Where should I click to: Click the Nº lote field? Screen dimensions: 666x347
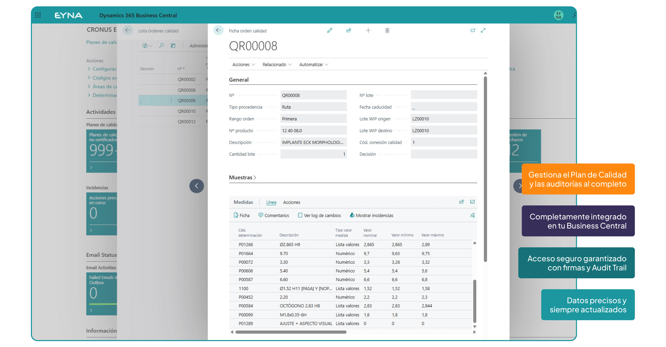444,95
